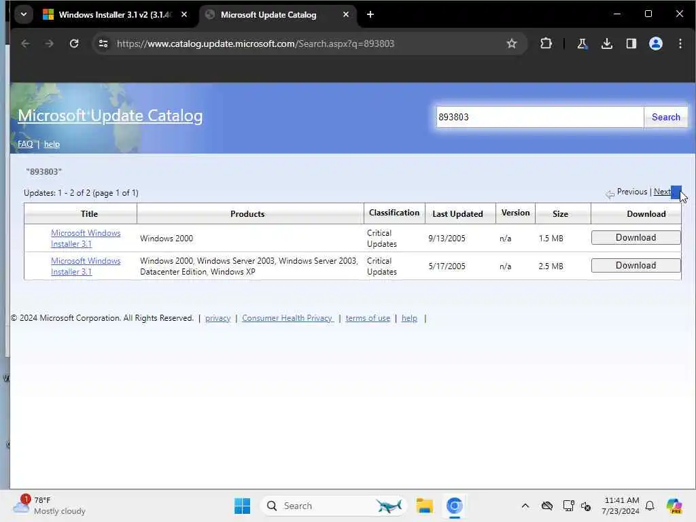The height and width of the screenshot is (522, 696).
Task: Open Microsoft Windows Installer 3.1 link dated 5/17/2005
Action: point(86,266)
